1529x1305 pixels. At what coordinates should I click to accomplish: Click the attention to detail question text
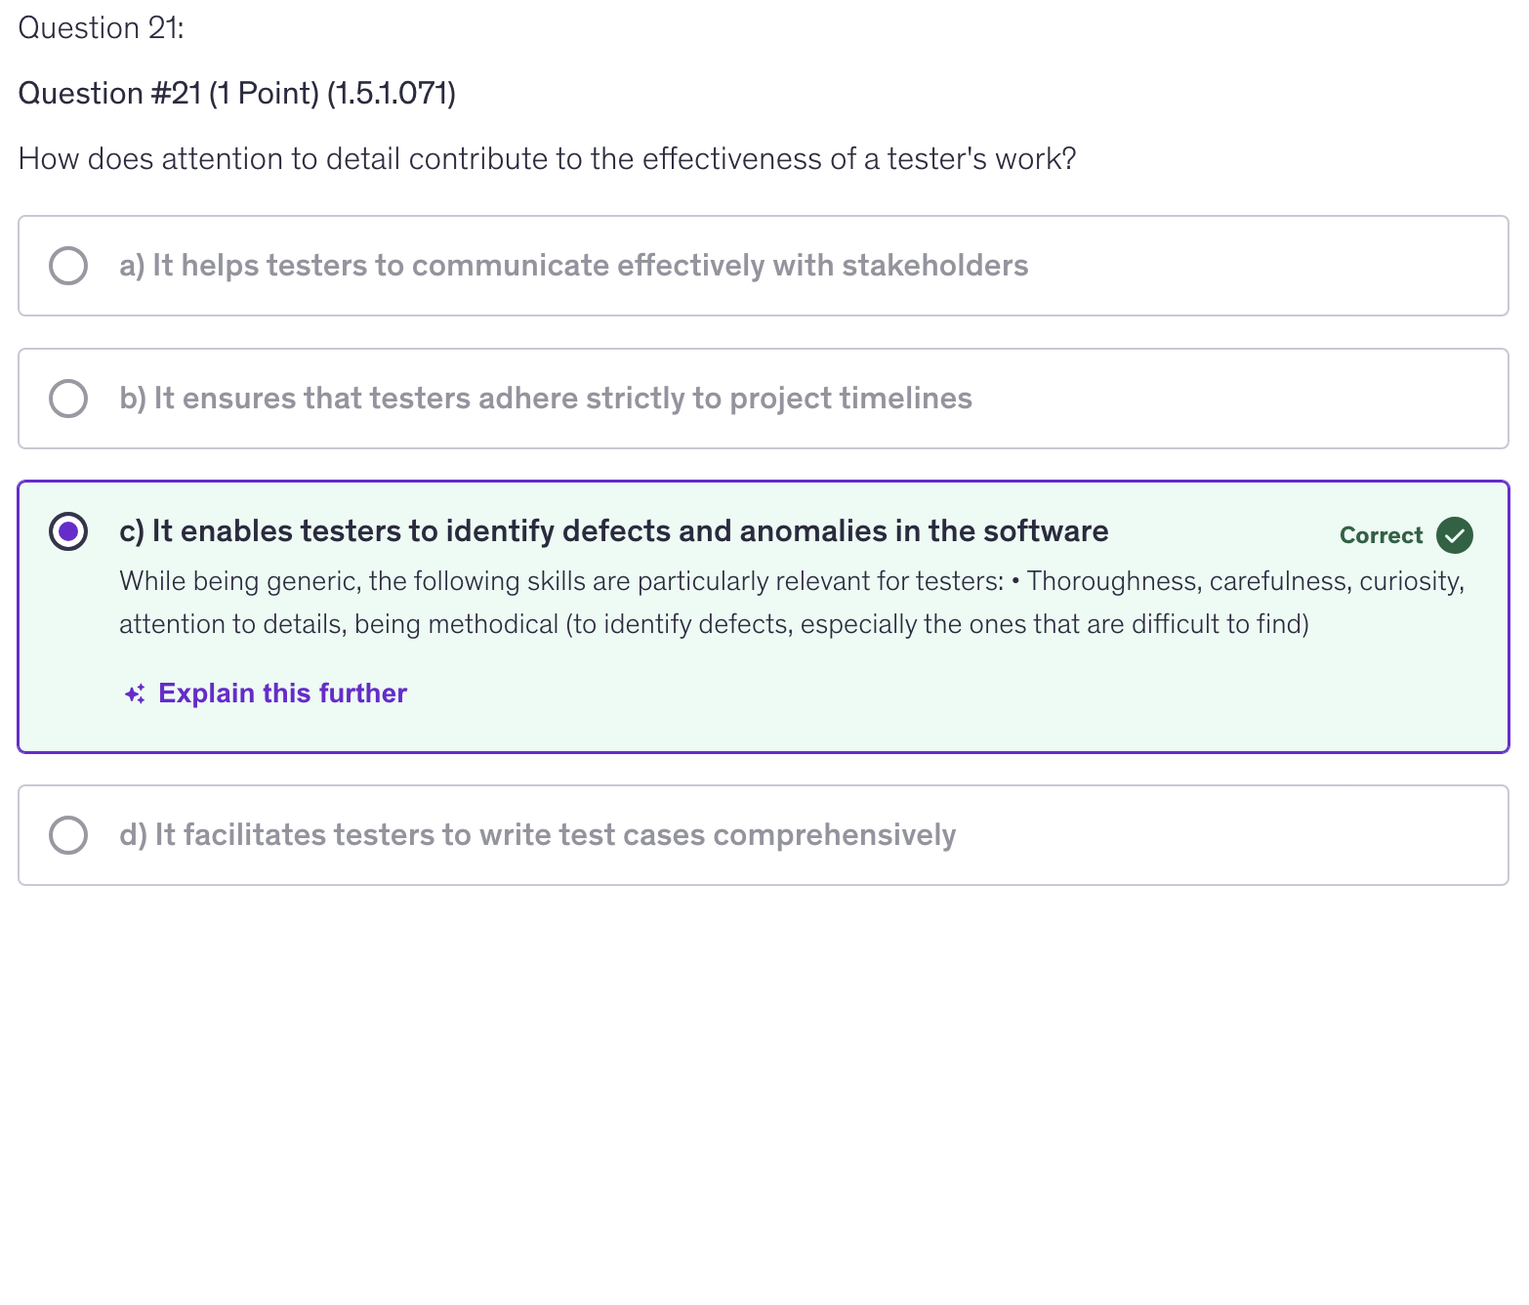[547, 158]
